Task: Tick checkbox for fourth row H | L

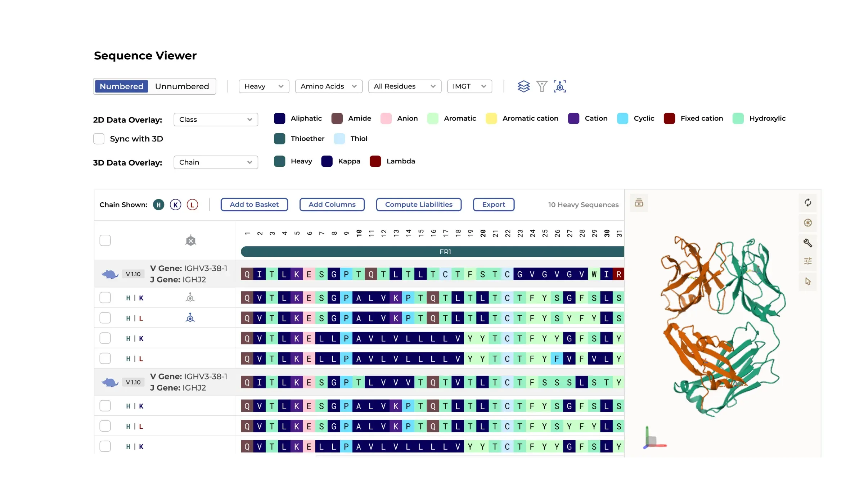Action: (105, 359)
